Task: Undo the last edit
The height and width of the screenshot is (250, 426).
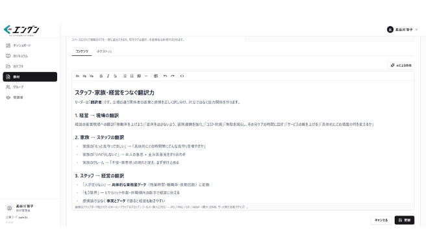Action: point(165,76)
